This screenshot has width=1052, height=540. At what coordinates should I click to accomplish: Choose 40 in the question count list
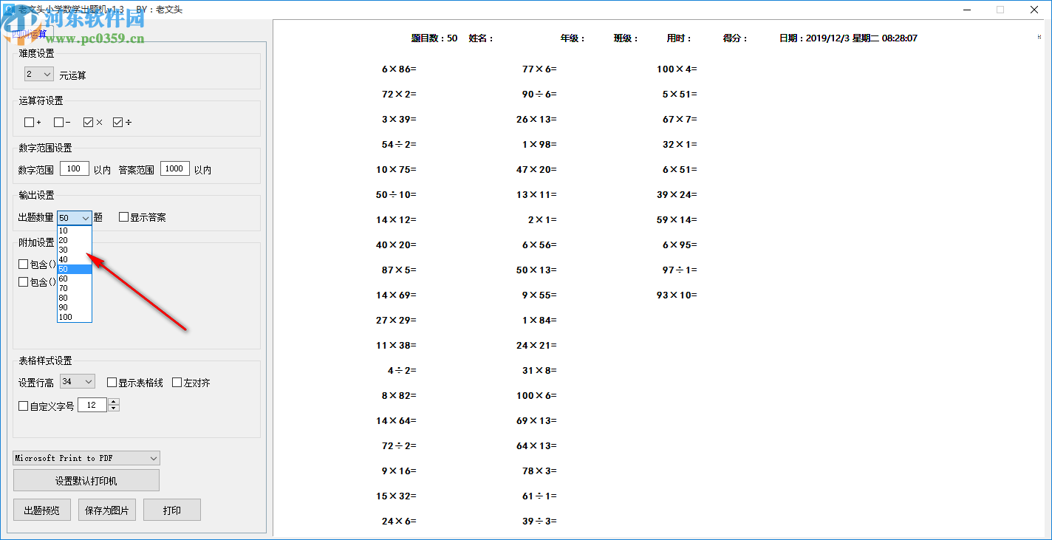[x=75, y=259]
